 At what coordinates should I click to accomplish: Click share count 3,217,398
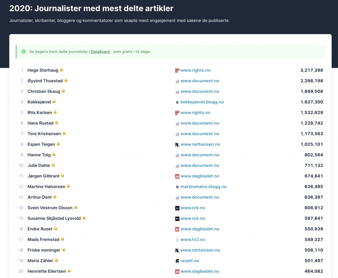click(312, 70)
